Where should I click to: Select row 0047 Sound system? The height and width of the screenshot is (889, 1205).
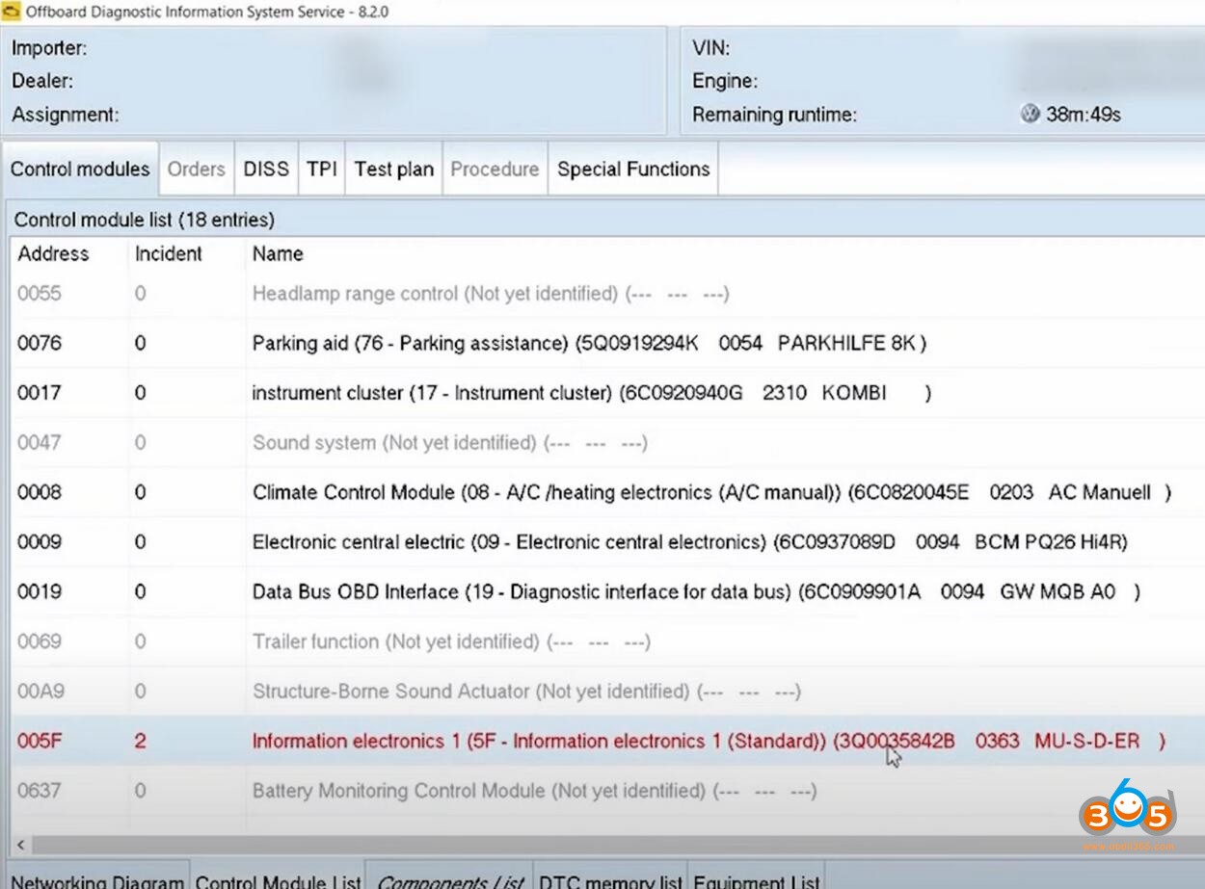[607, 443]
